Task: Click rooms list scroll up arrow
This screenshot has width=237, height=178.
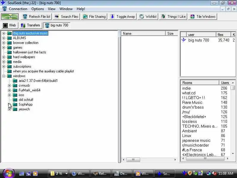Action: [233, 83]
